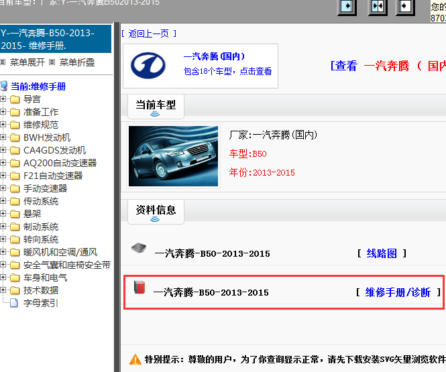Click the 返回上一页 link
This screenshot has height=372, width=446.
point(149,34)
